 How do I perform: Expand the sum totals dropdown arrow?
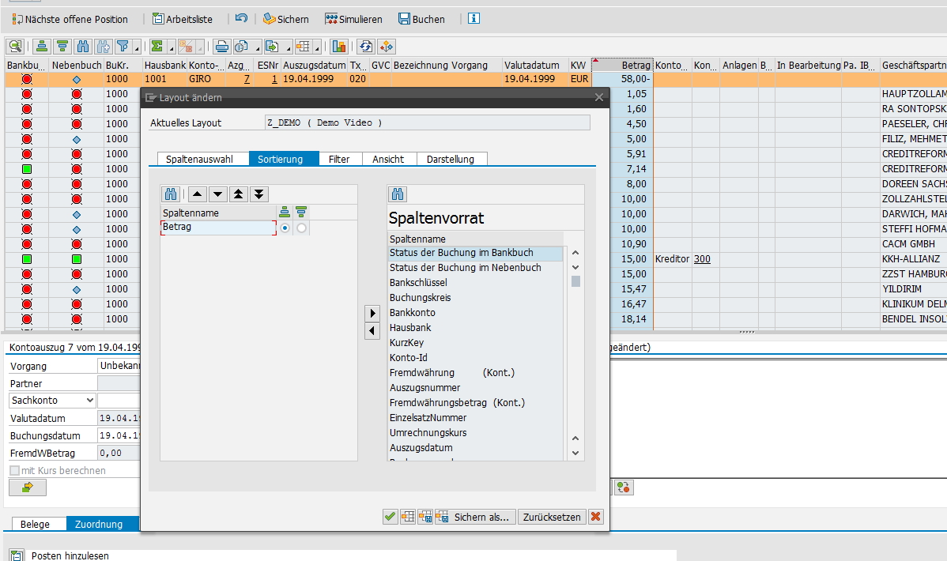pyautogui.click(x=172, y=47)
